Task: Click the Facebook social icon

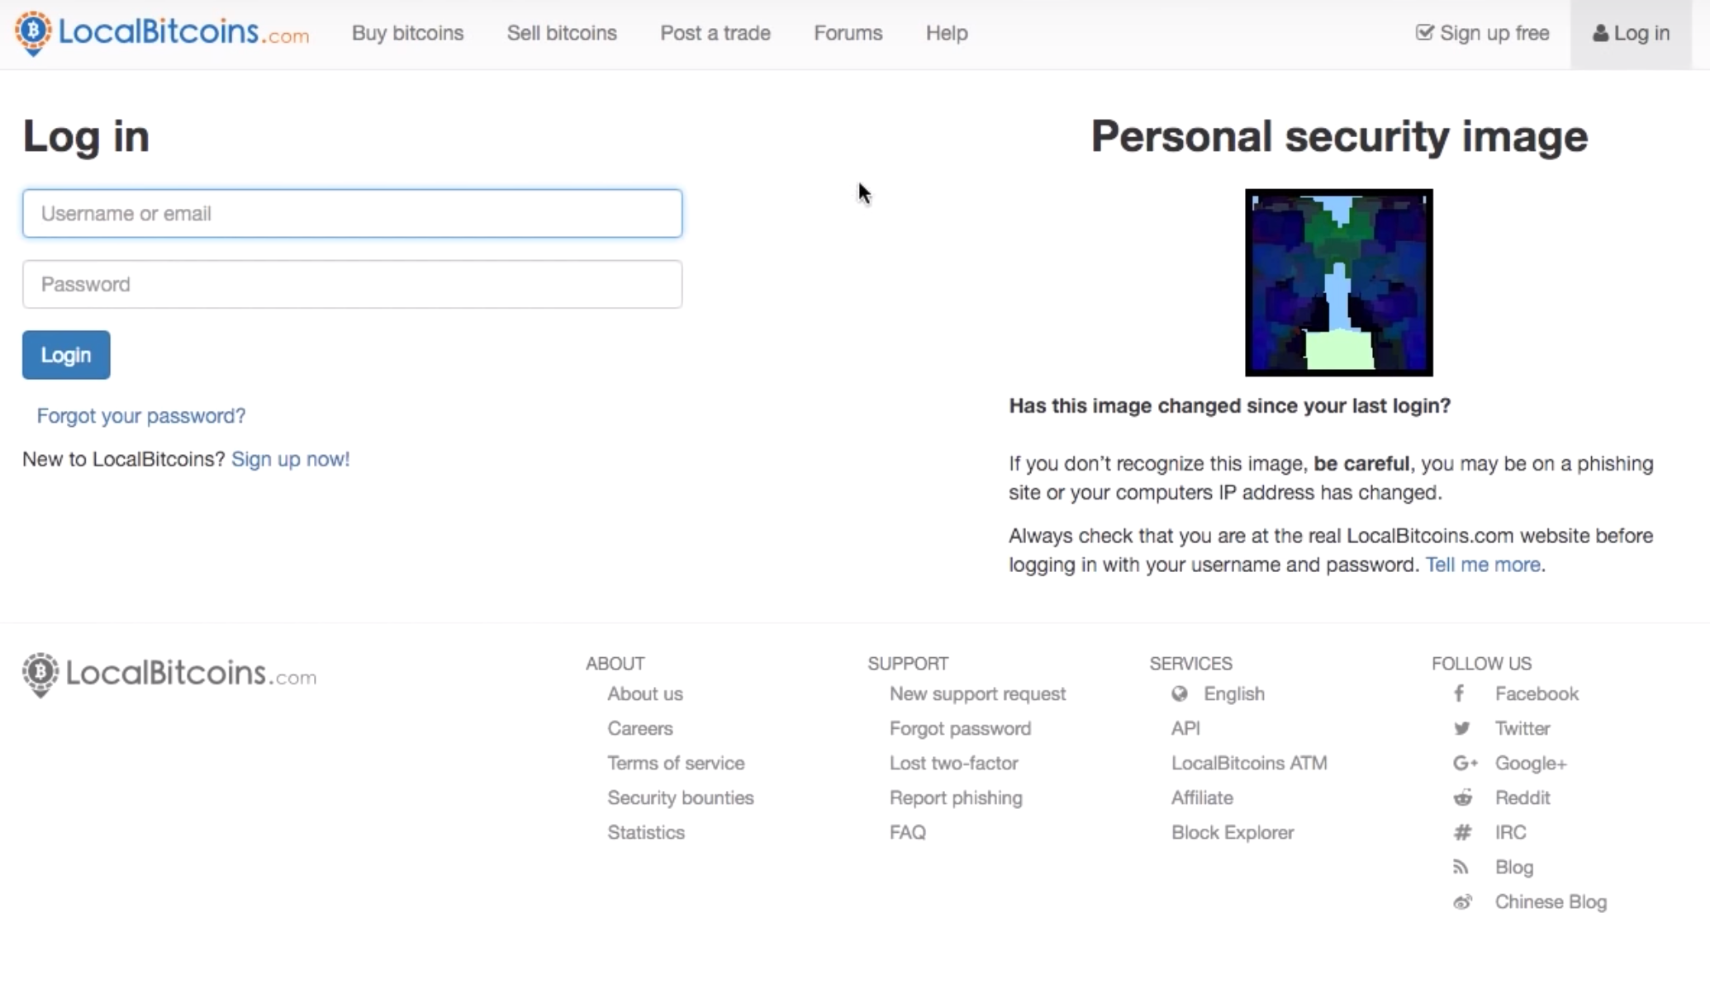Action: pos(1459,693)
